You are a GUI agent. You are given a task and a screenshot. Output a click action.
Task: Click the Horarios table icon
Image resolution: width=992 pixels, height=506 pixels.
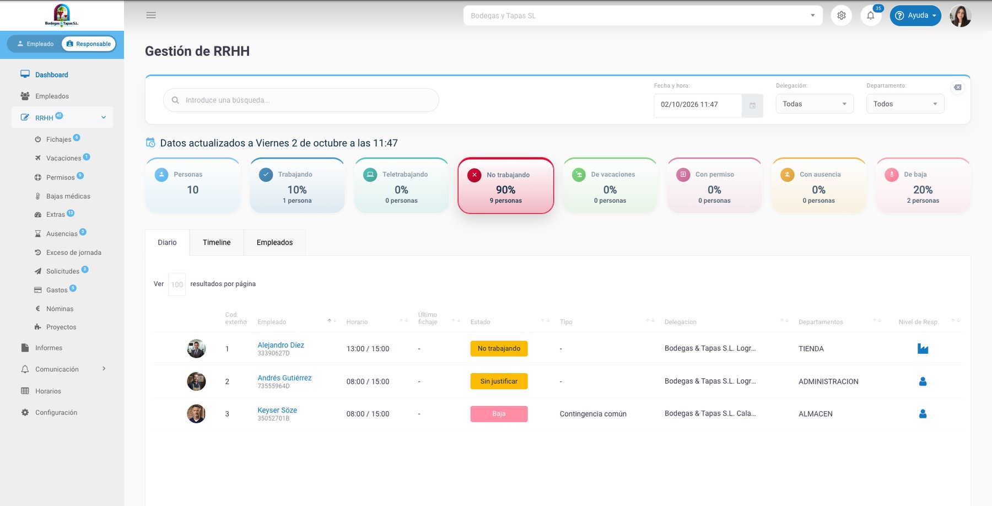(x=25, y=391)
